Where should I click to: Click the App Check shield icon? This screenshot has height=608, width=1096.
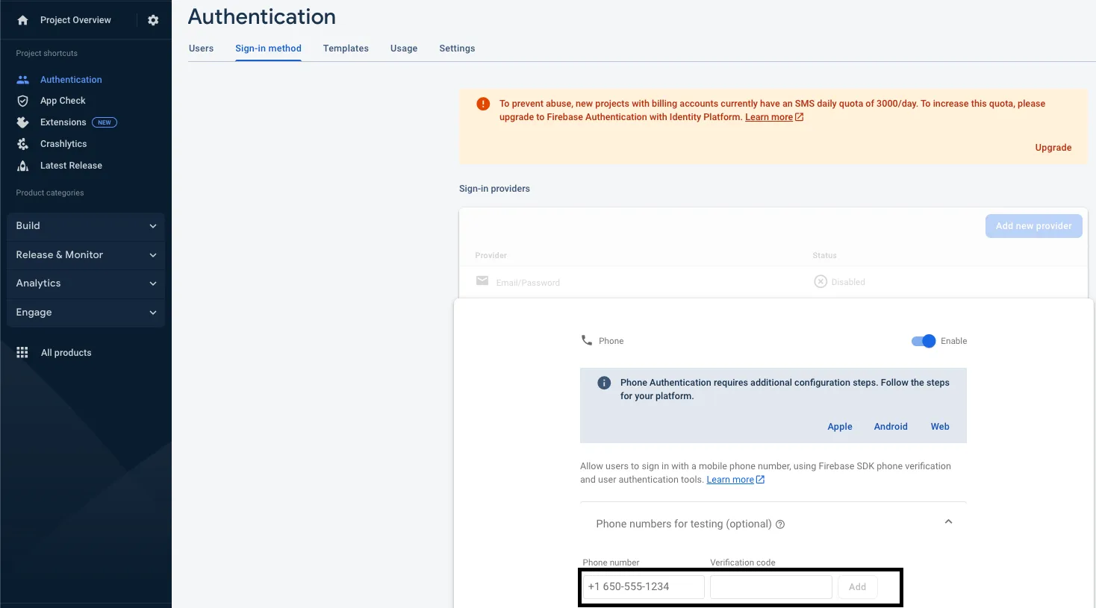coord(23,101)
